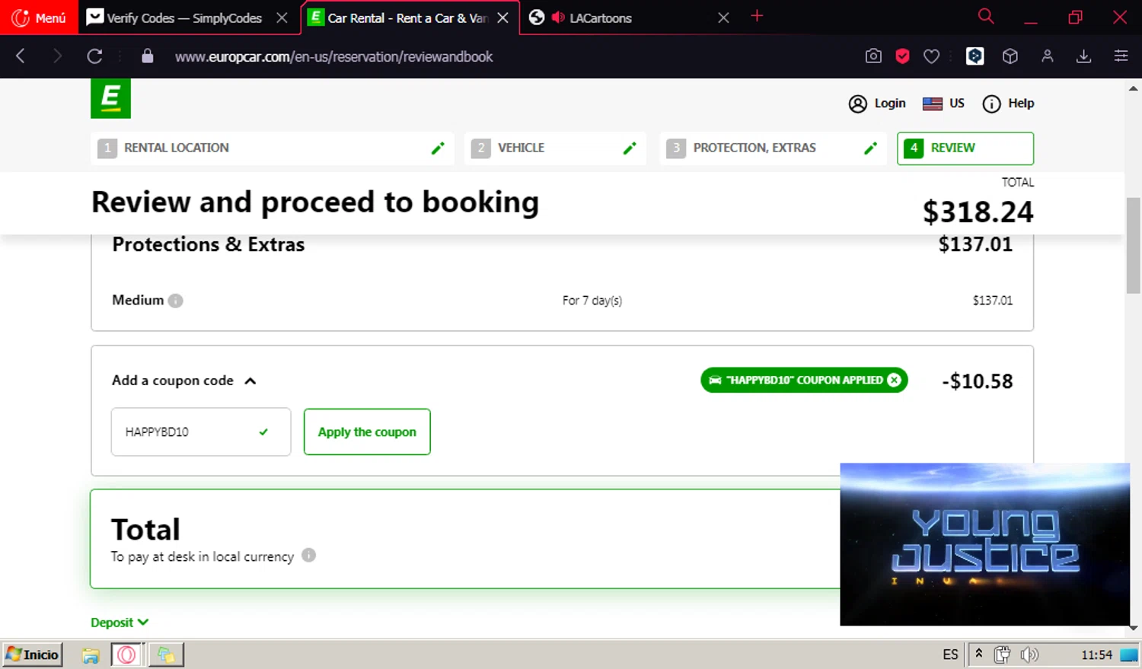
Task: Click Apply the coupon button
Action: [x=367, y=432]
